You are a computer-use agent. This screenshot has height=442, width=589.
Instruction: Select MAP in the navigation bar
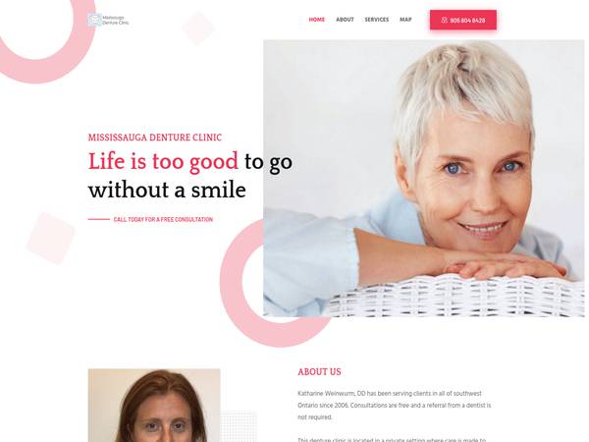(405, 20)
